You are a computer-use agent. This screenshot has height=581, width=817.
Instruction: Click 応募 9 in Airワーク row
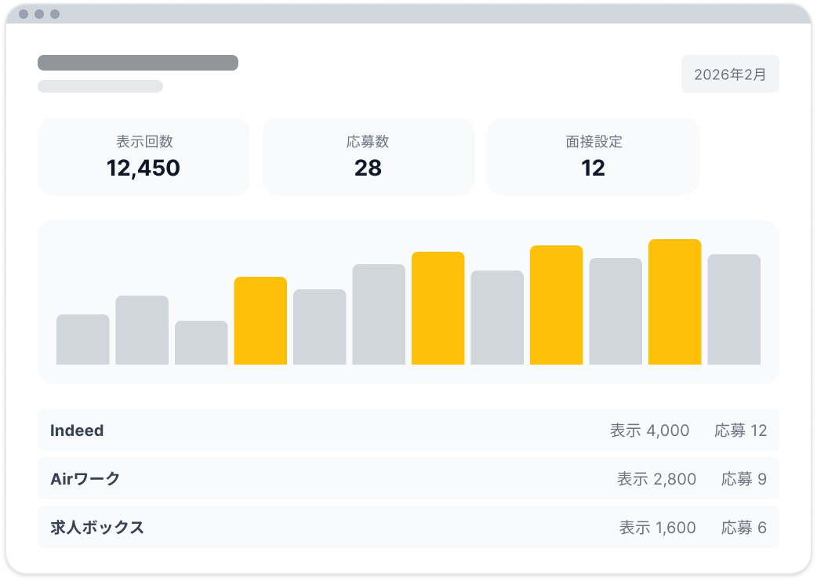click(x=743, y=479)
